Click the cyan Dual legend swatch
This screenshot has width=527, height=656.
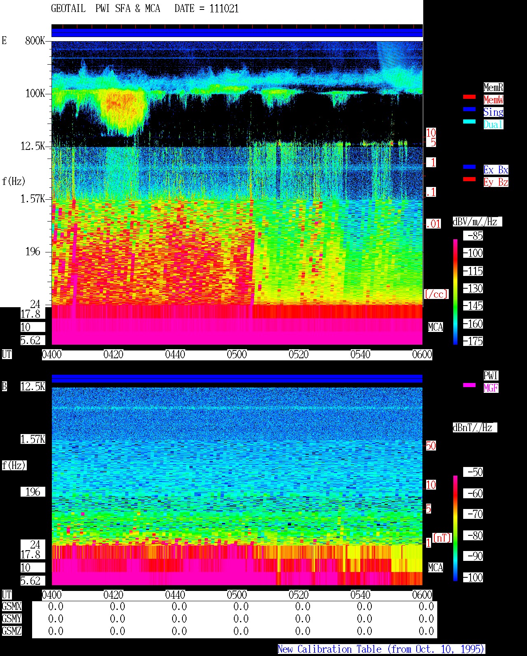tap(469, 122)
